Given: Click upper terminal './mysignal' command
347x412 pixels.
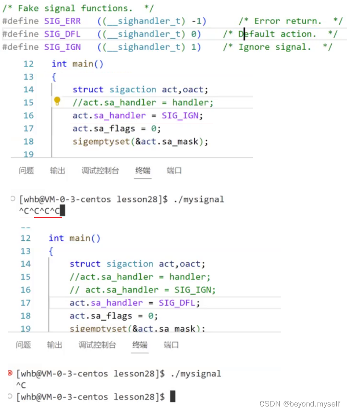Looking at the screenshot, I should [199, 199].
